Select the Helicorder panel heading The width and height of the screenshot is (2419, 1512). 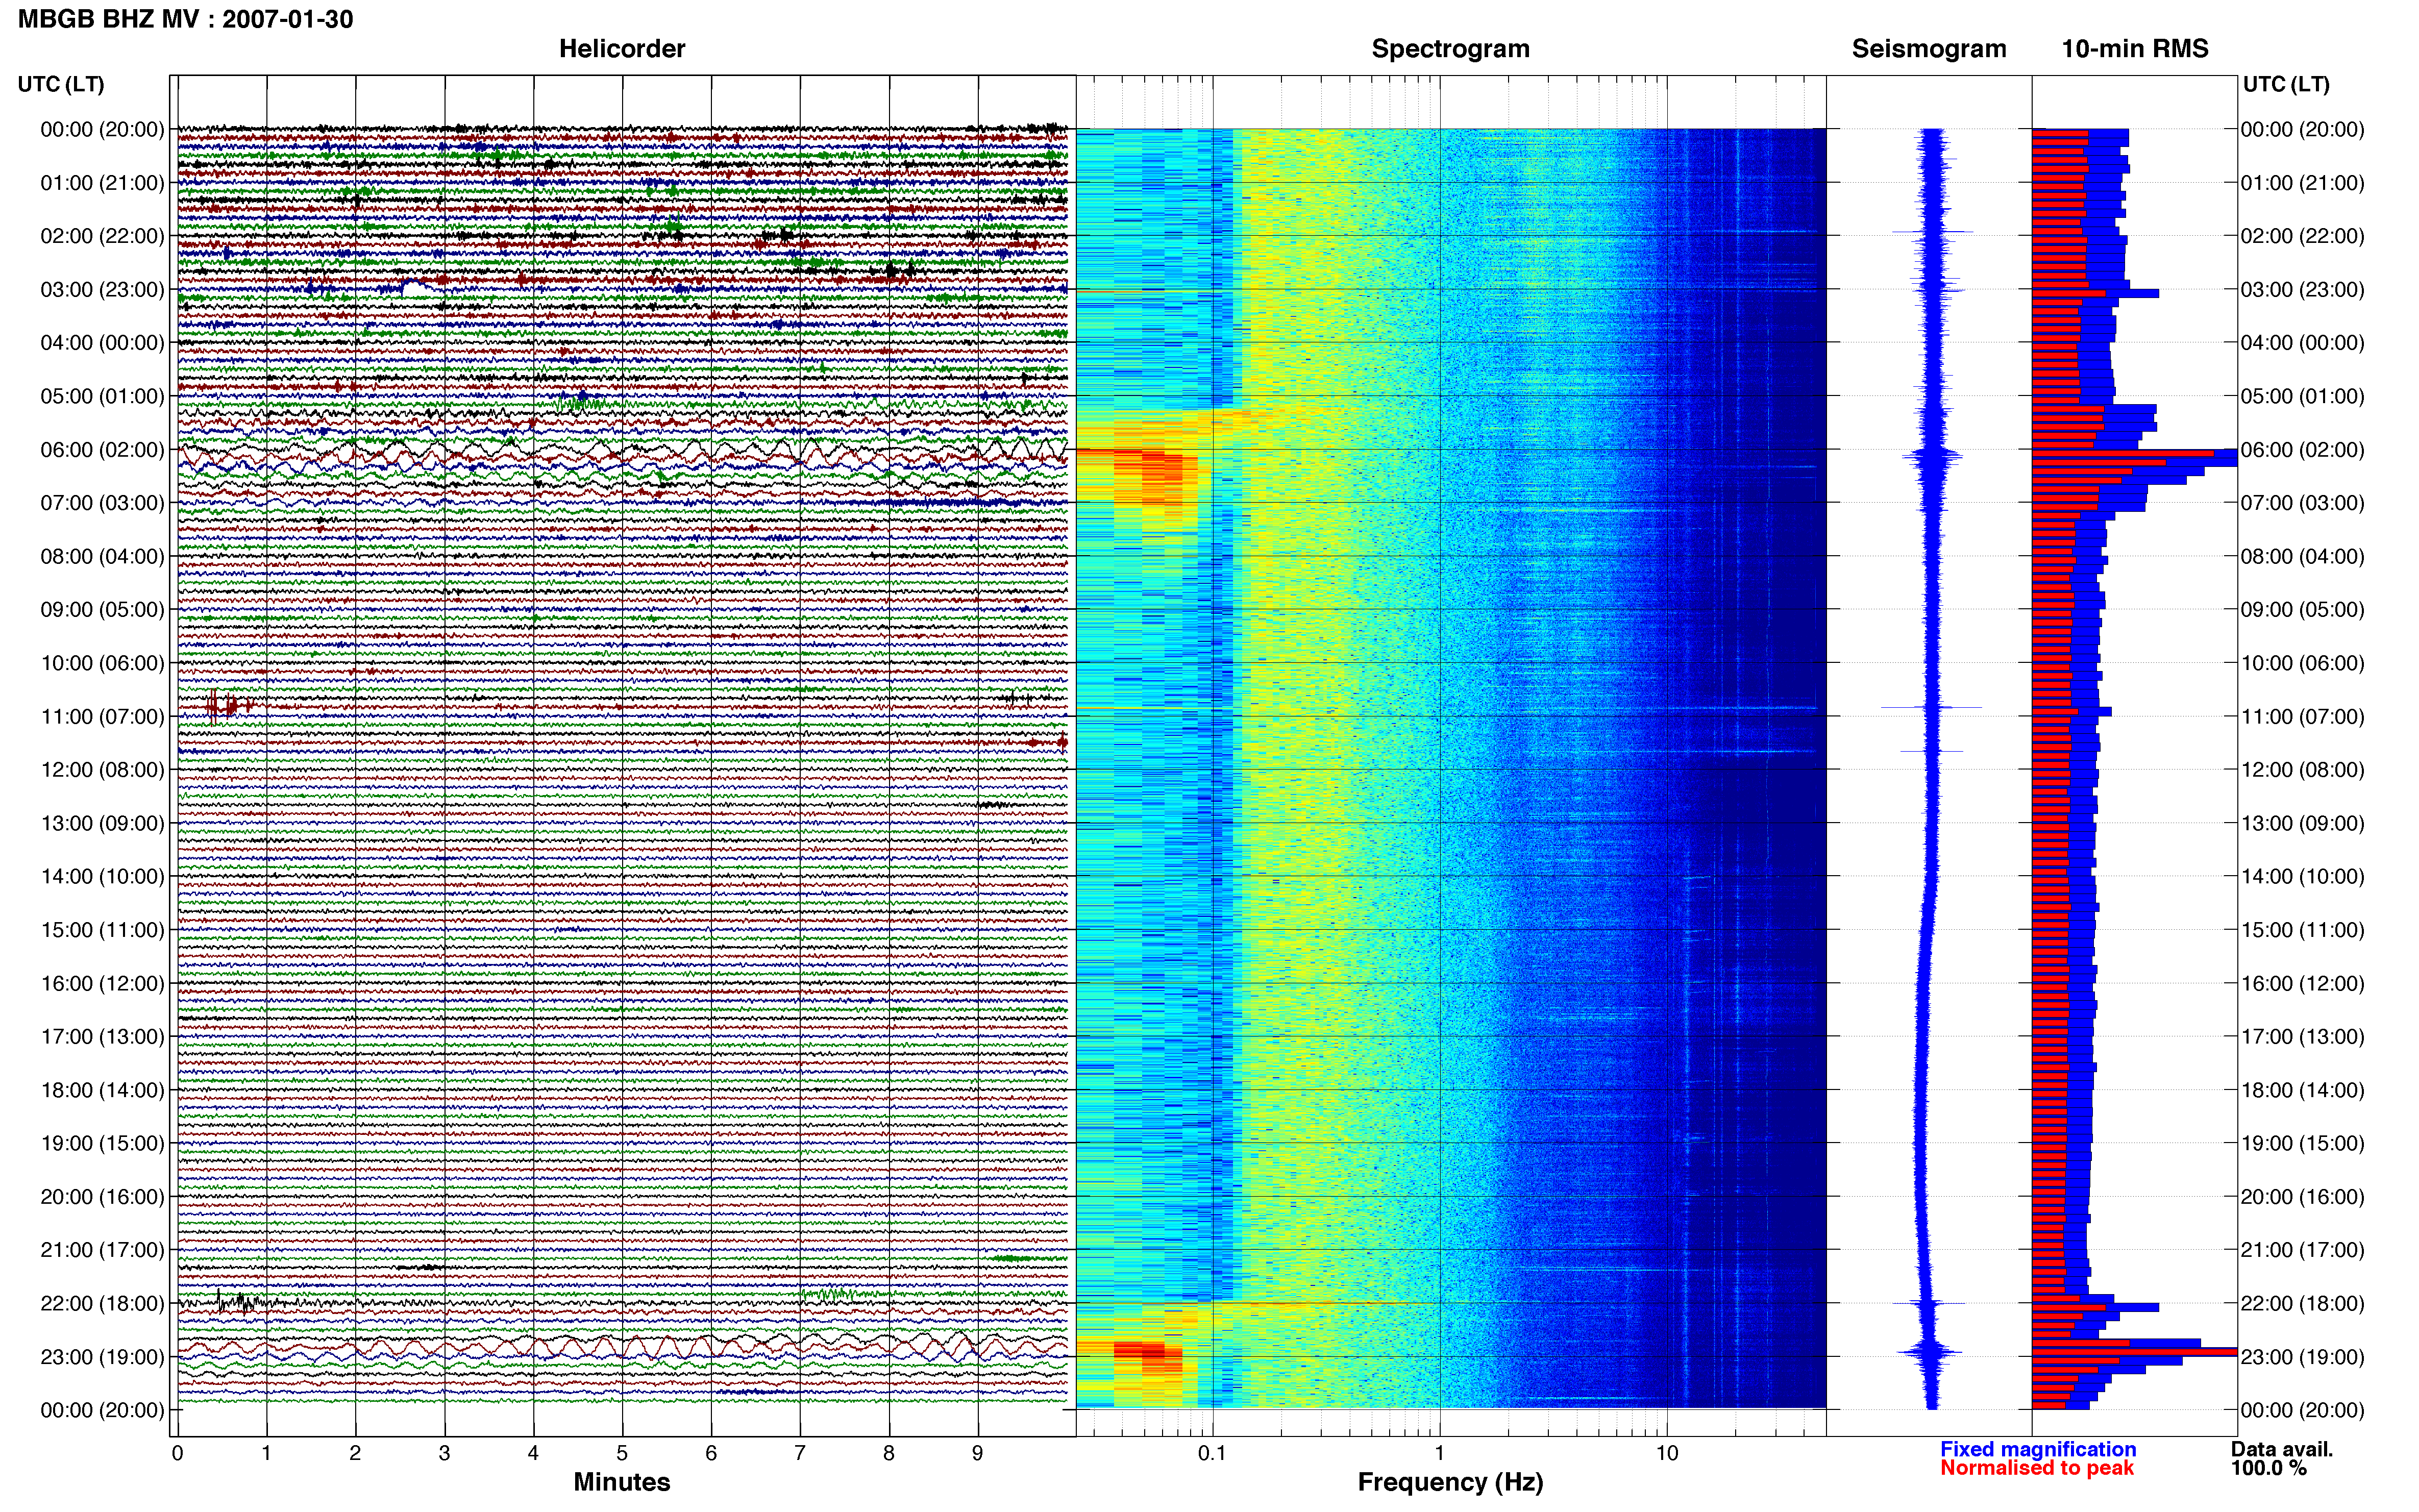(621, 49)
